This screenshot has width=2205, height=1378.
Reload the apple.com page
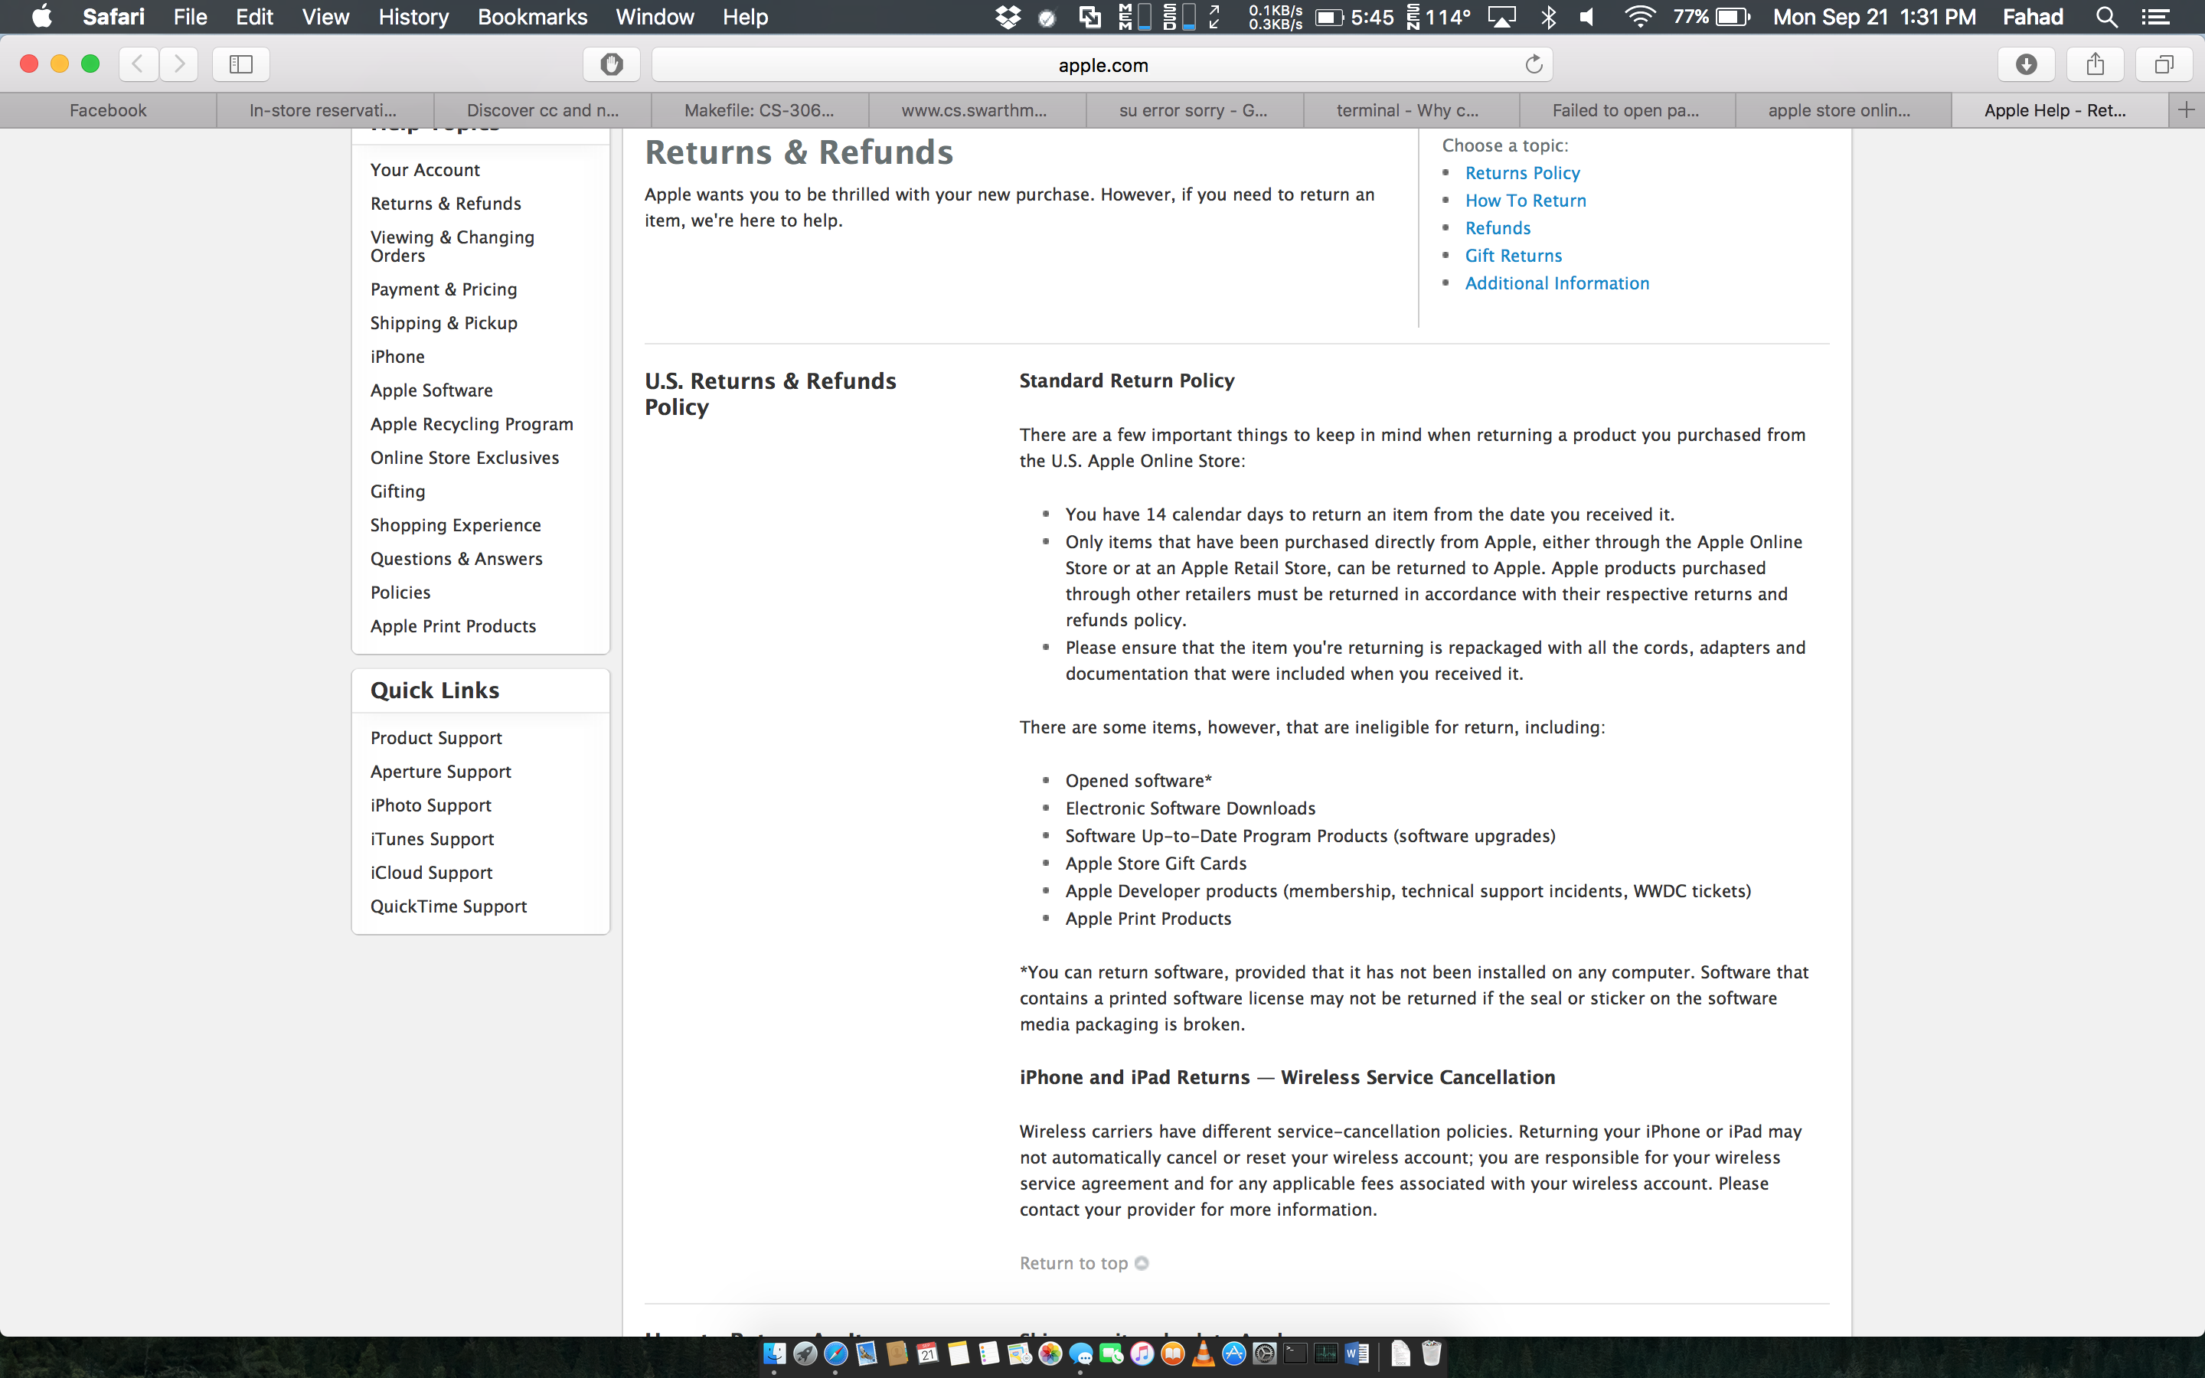1534,64
